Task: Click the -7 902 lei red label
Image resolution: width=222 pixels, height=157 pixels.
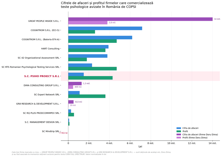Action: 63,133
